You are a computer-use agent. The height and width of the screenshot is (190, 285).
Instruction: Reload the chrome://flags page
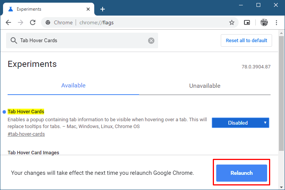pyautogui.click(x=33, y=22)
